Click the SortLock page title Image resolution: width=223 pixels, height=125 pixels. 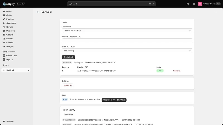pyautogui.click(x=47, y=12)
